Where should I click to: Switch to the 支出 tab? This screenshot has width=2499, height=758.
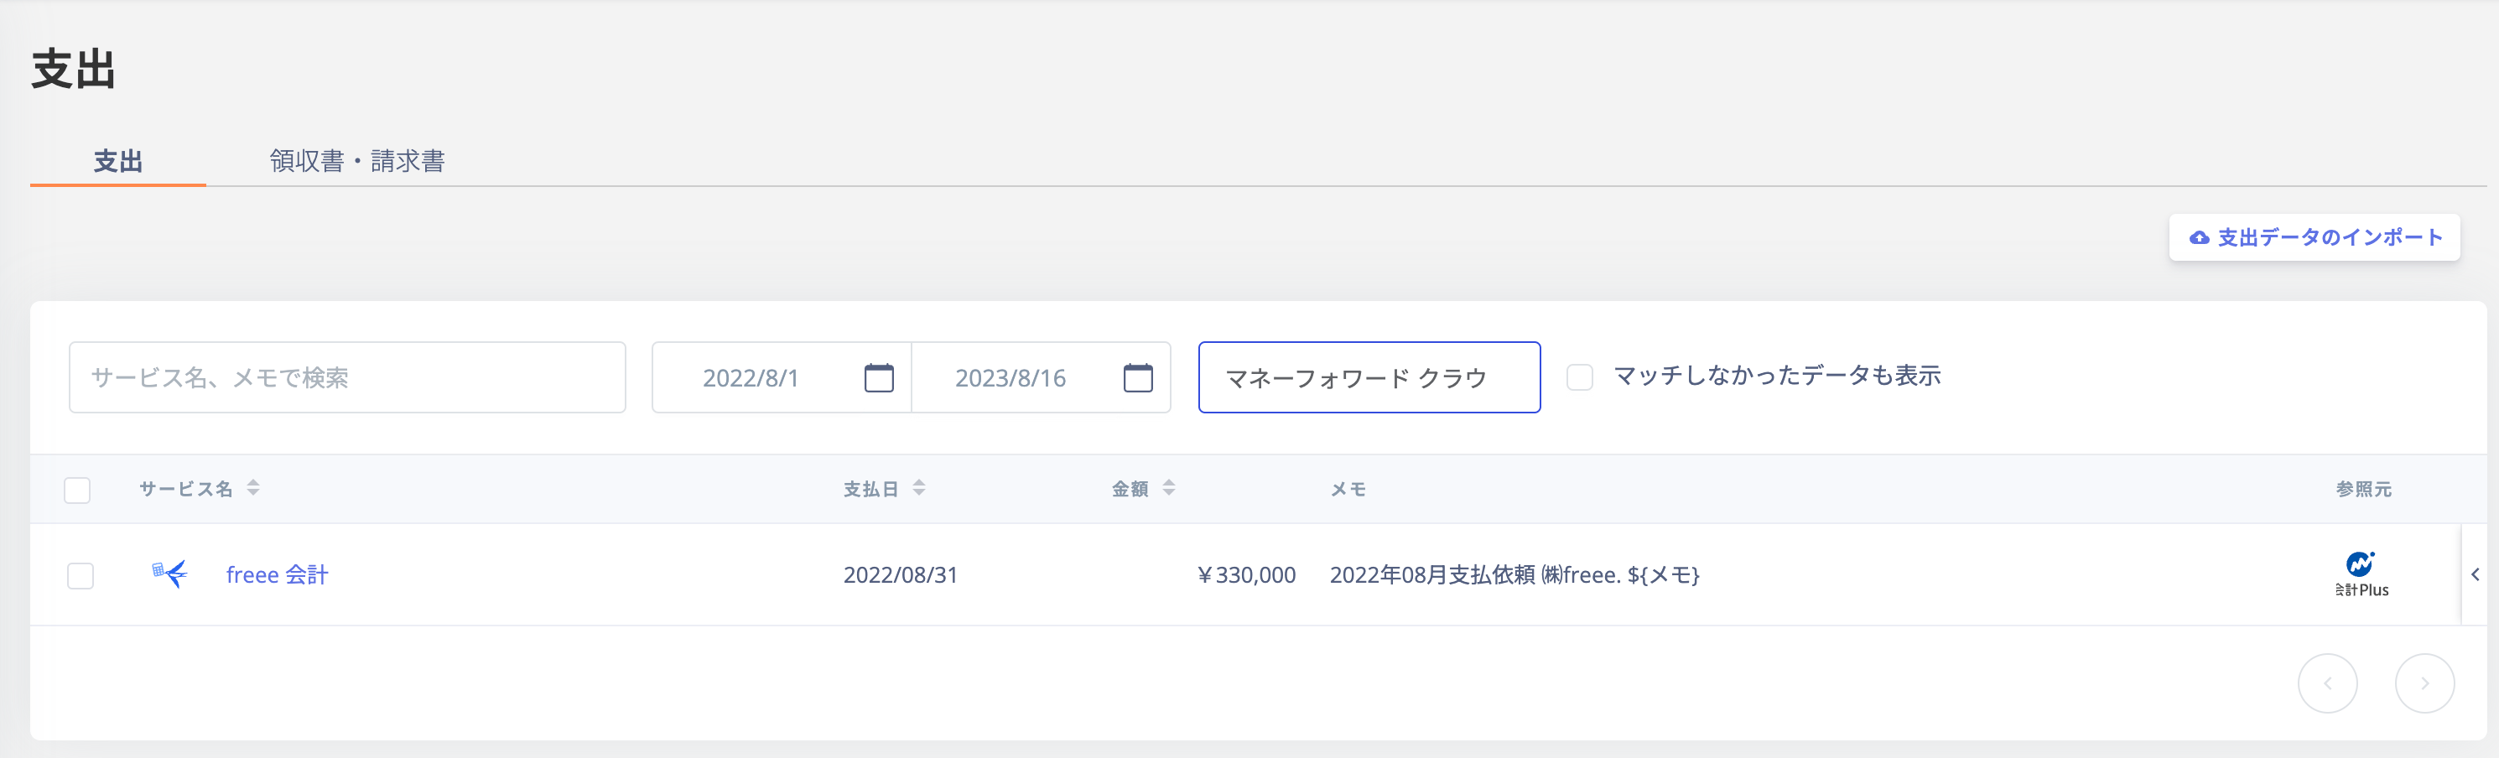[118, 161]
